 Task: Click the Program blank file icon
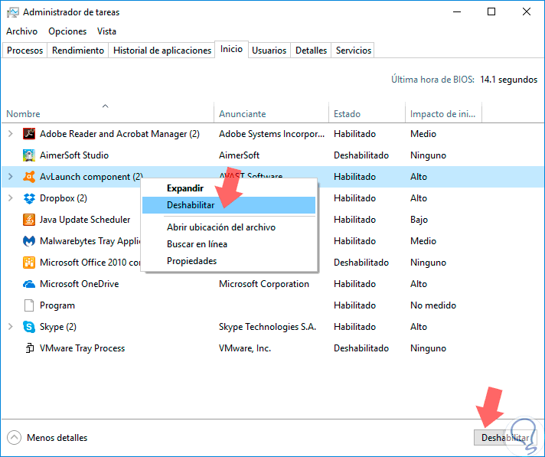(x=29, y=305)
